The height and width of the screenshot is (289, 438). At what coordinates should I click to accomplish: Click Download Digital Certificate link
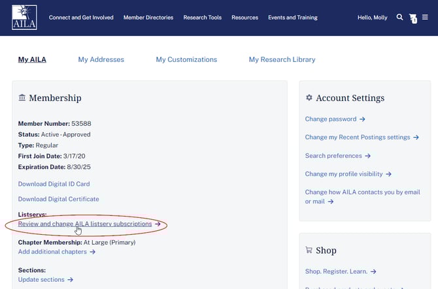pos(59,199)
